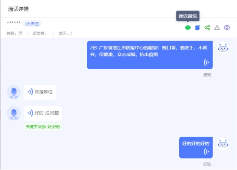Viewport: 237px width, 170px height.
Task: Click user avatar beside '好的 没问题'
Action: coord(14,113)
